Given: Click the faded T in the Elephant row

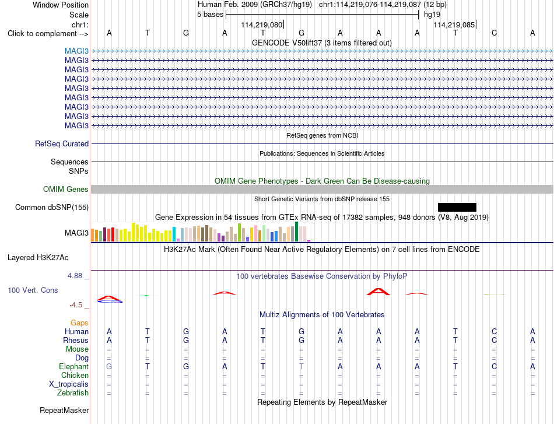Looking at the screenshot, I should click(301, 367).
